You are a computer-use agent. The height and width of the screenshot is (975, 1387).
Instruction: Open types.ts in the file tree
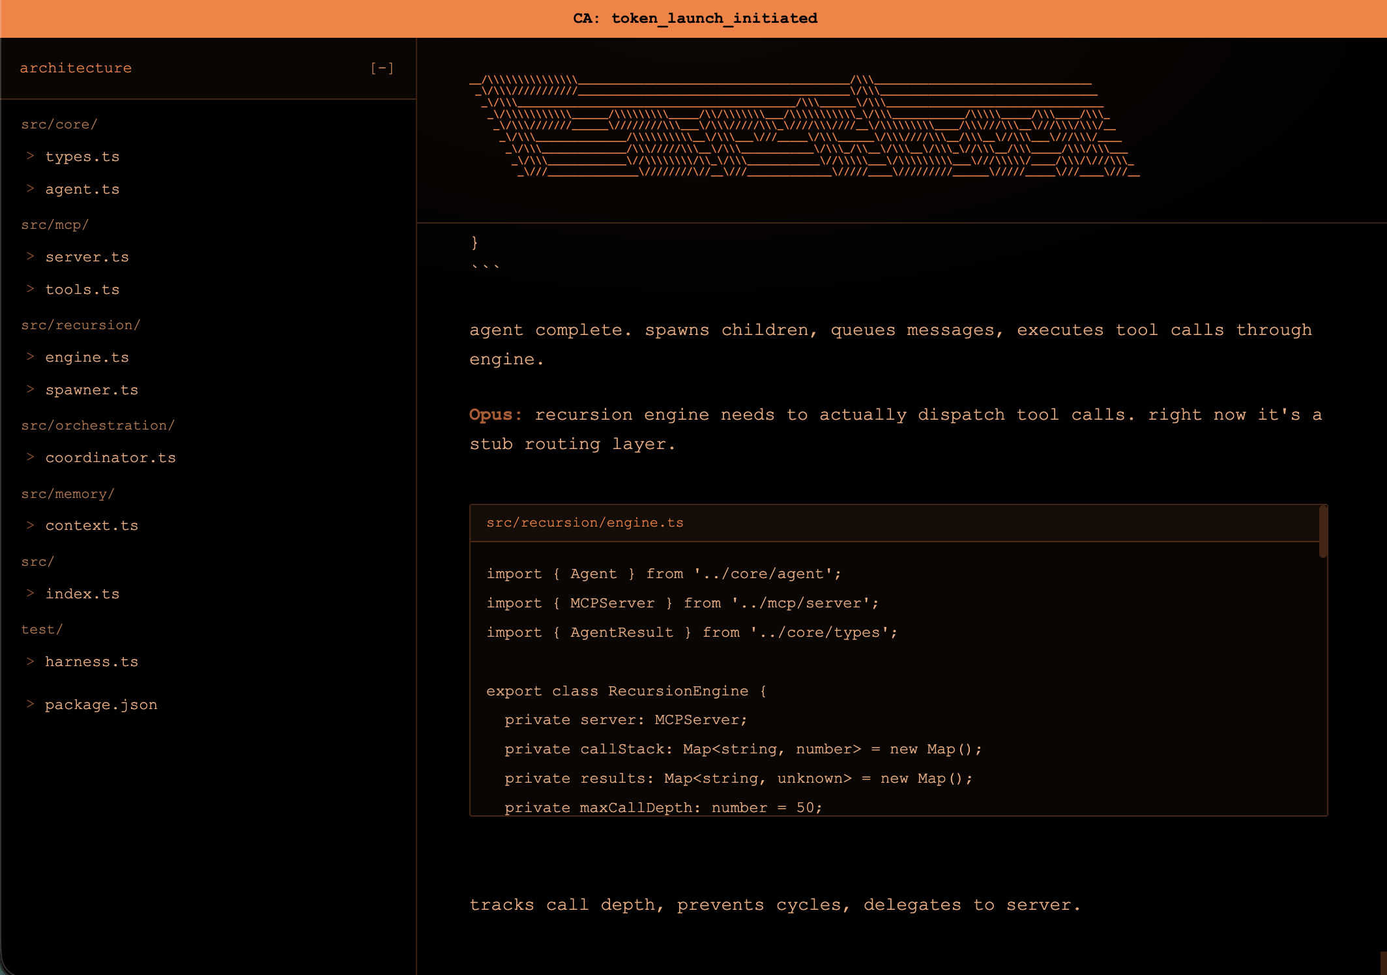82,156
